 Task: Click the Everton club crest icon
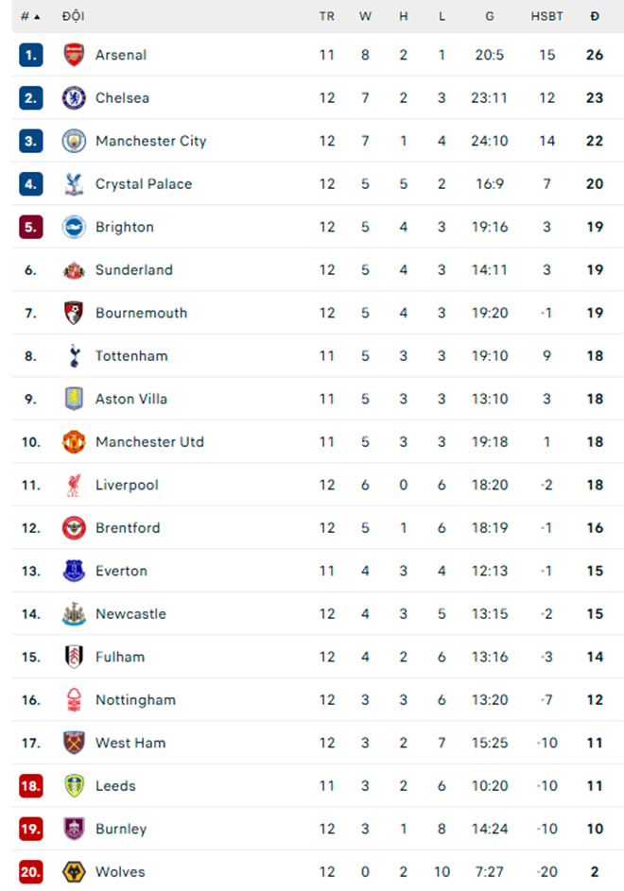click(x=74, y=571)
